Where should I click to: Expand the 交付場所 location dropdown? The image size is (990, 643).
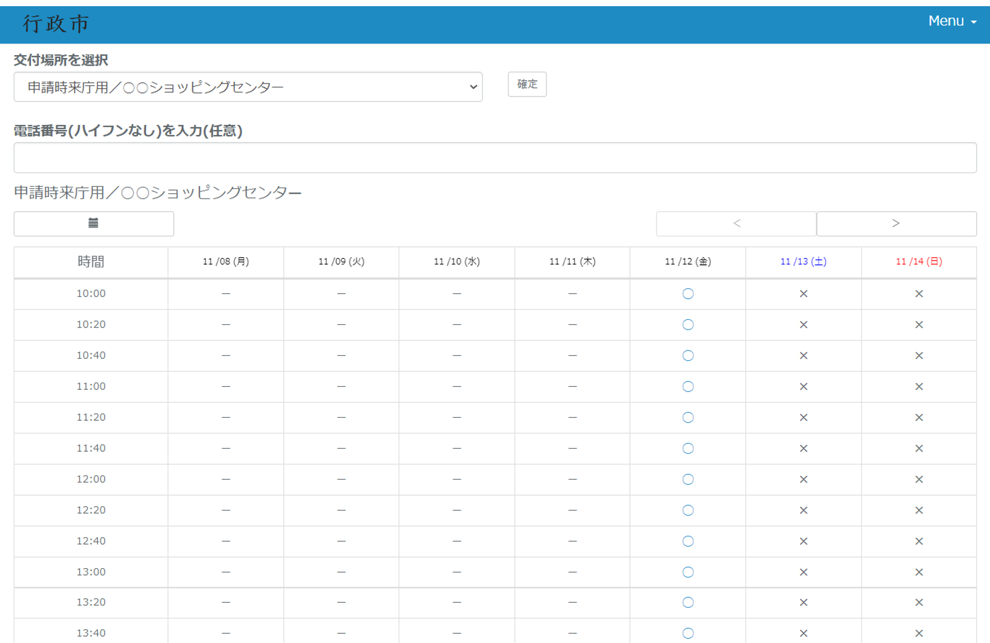pos(247,87)
